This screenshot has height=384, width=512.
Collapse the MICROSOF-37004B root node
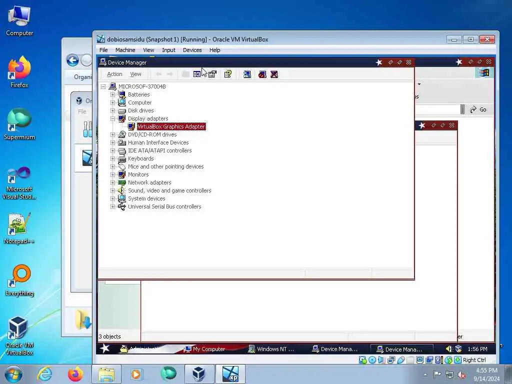[x=103, y=86]
